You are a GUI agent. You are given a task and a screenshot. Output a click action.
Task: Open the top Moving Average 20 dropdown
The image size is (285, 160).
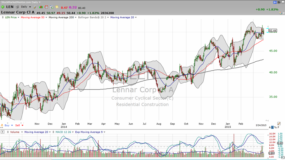[x=136, y=17]
